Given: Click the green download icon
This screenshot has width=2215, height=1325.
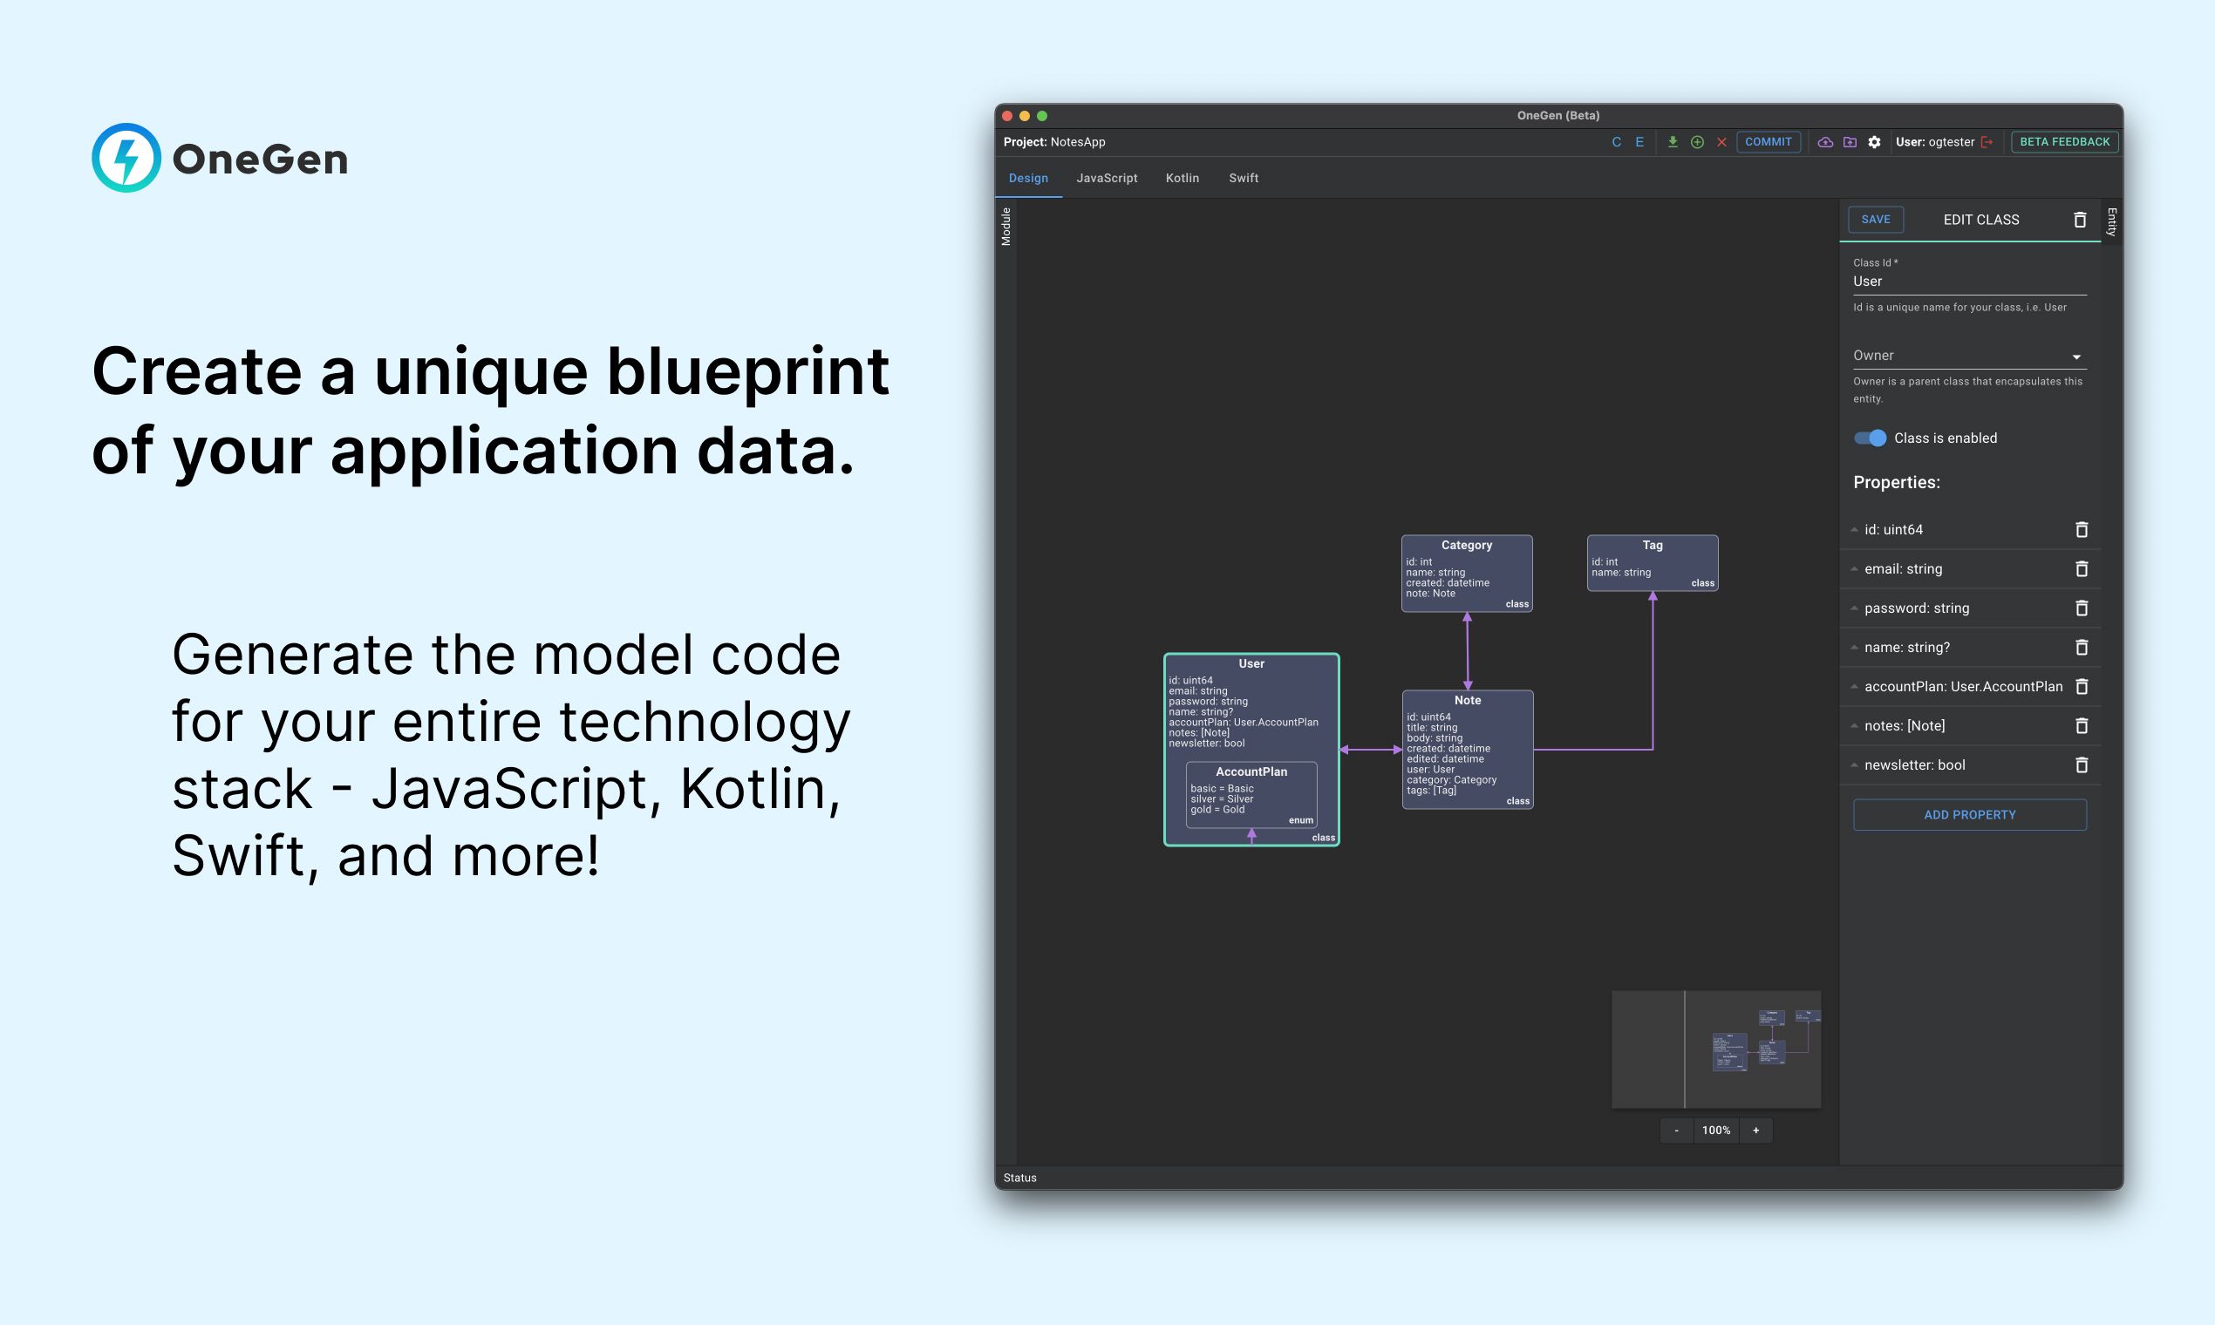Looking at the screenshot, I should point(1673,142).
